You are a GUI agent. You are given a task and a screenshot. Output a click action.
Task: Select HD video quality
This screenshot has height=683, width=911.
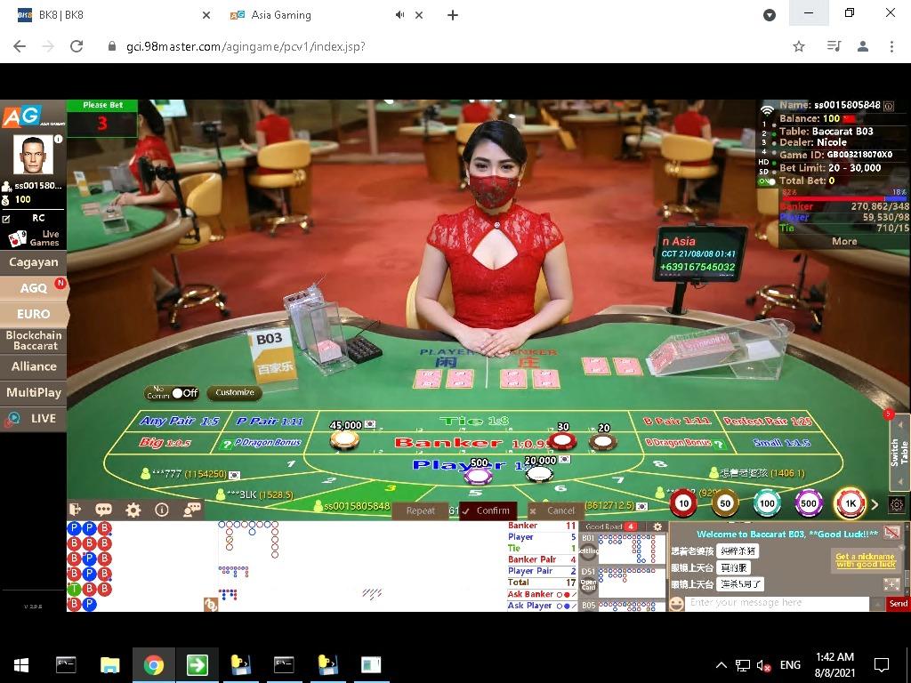click(x=764, y=162)
